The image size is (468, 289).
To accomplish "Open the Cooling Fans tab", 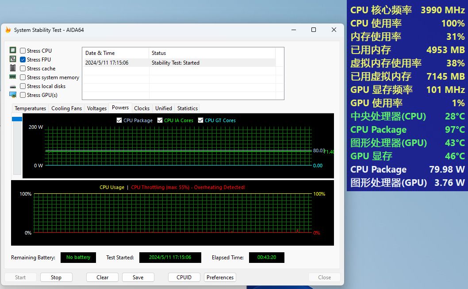I will 66,108.
